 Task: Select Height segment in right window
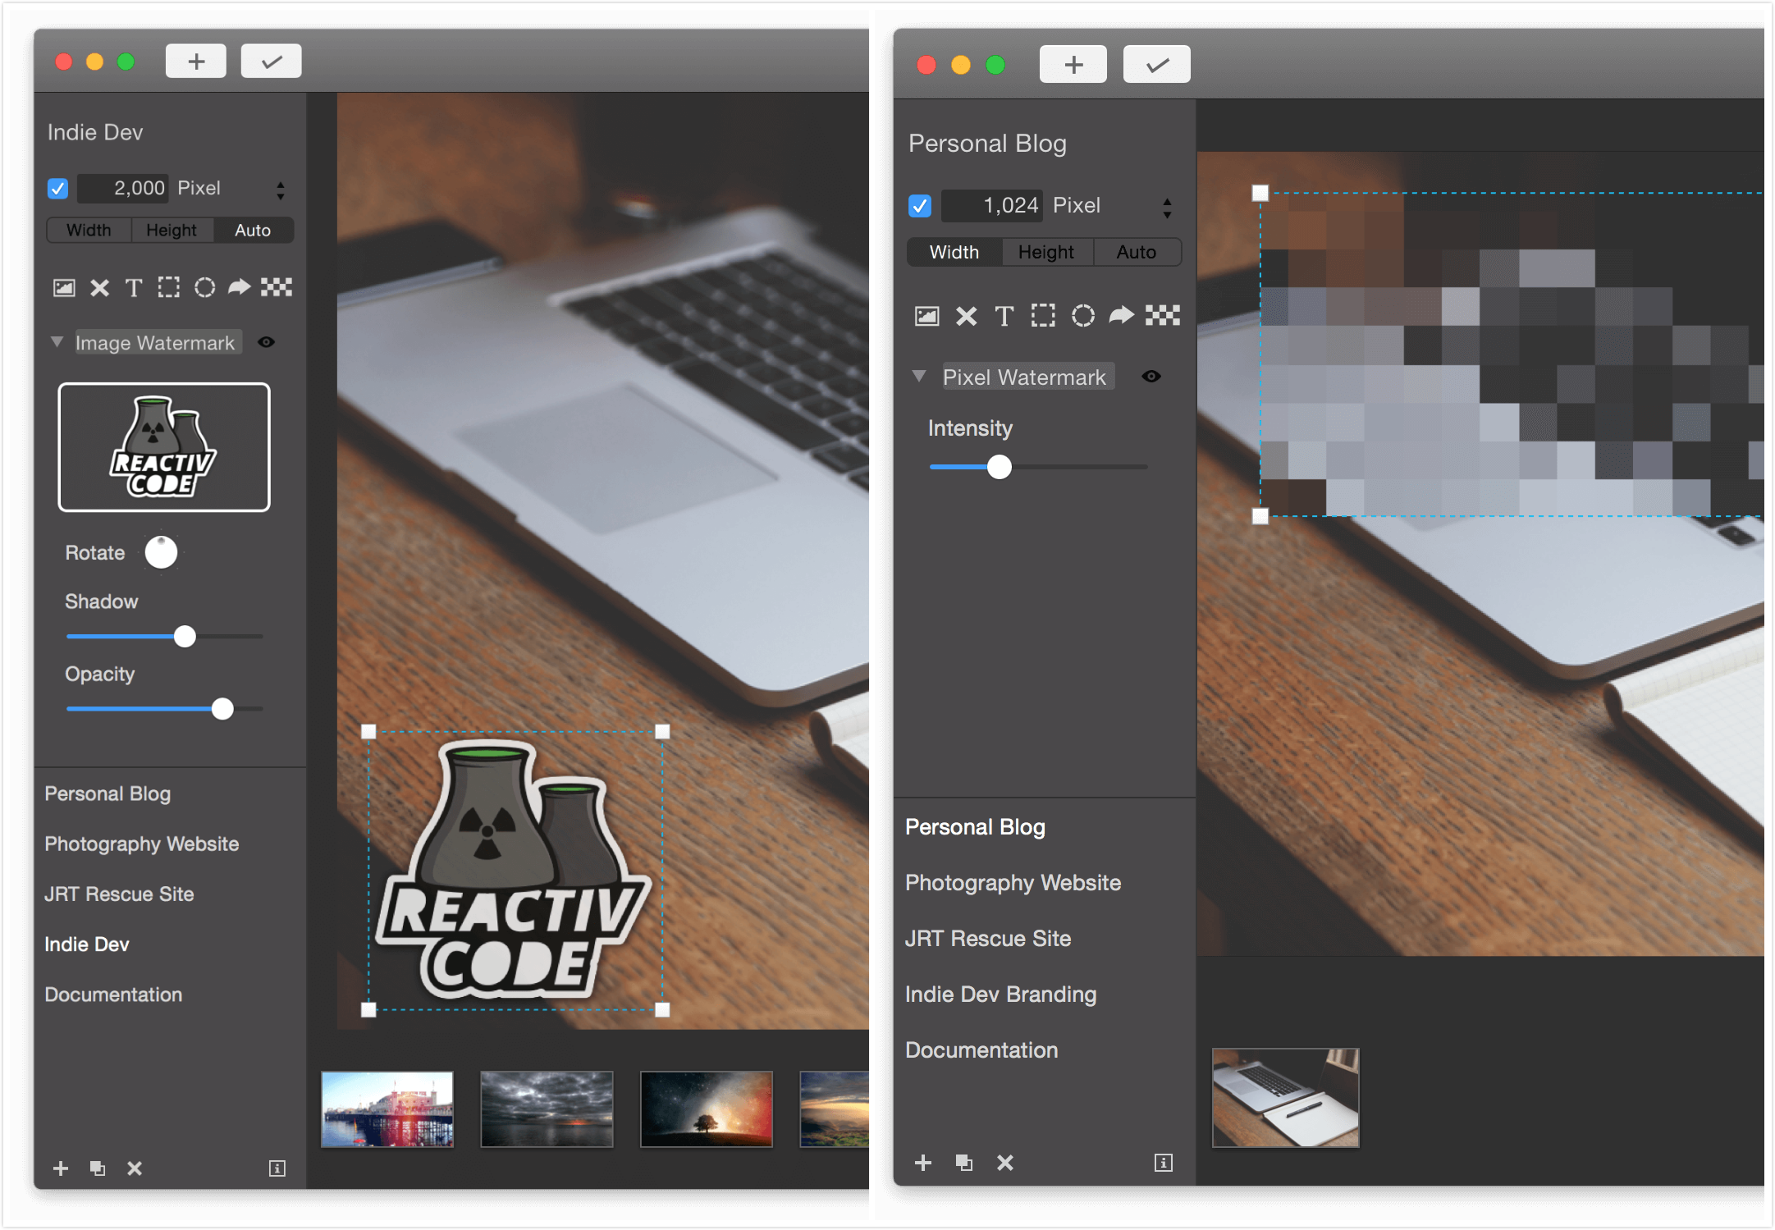coord(1046,252)
